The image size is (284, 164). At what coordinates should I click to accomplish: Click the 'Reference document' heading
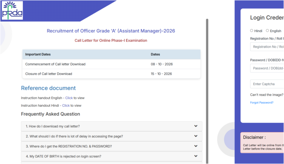tap(48, 88)
